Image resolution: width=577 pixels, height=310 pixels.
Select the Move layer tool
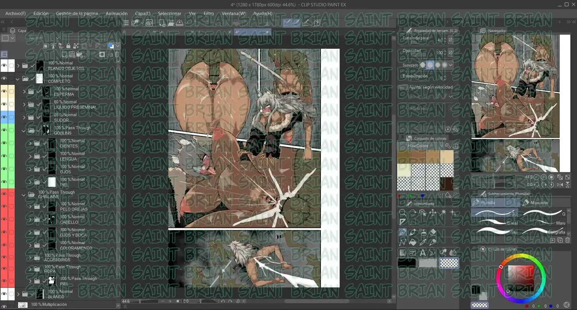(433, 213)
